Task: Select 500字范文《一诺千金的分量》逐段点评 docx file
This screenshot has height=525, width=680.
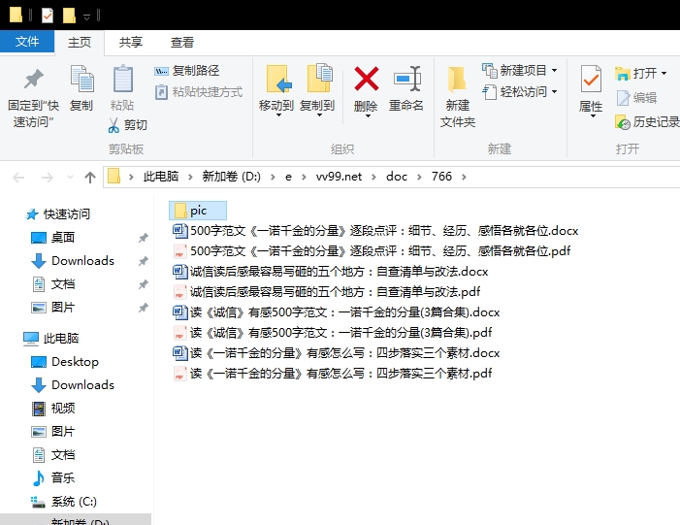Action: 375,231
